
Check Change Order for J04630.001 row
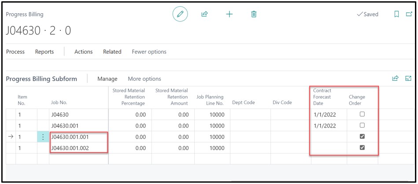(362, 126)
